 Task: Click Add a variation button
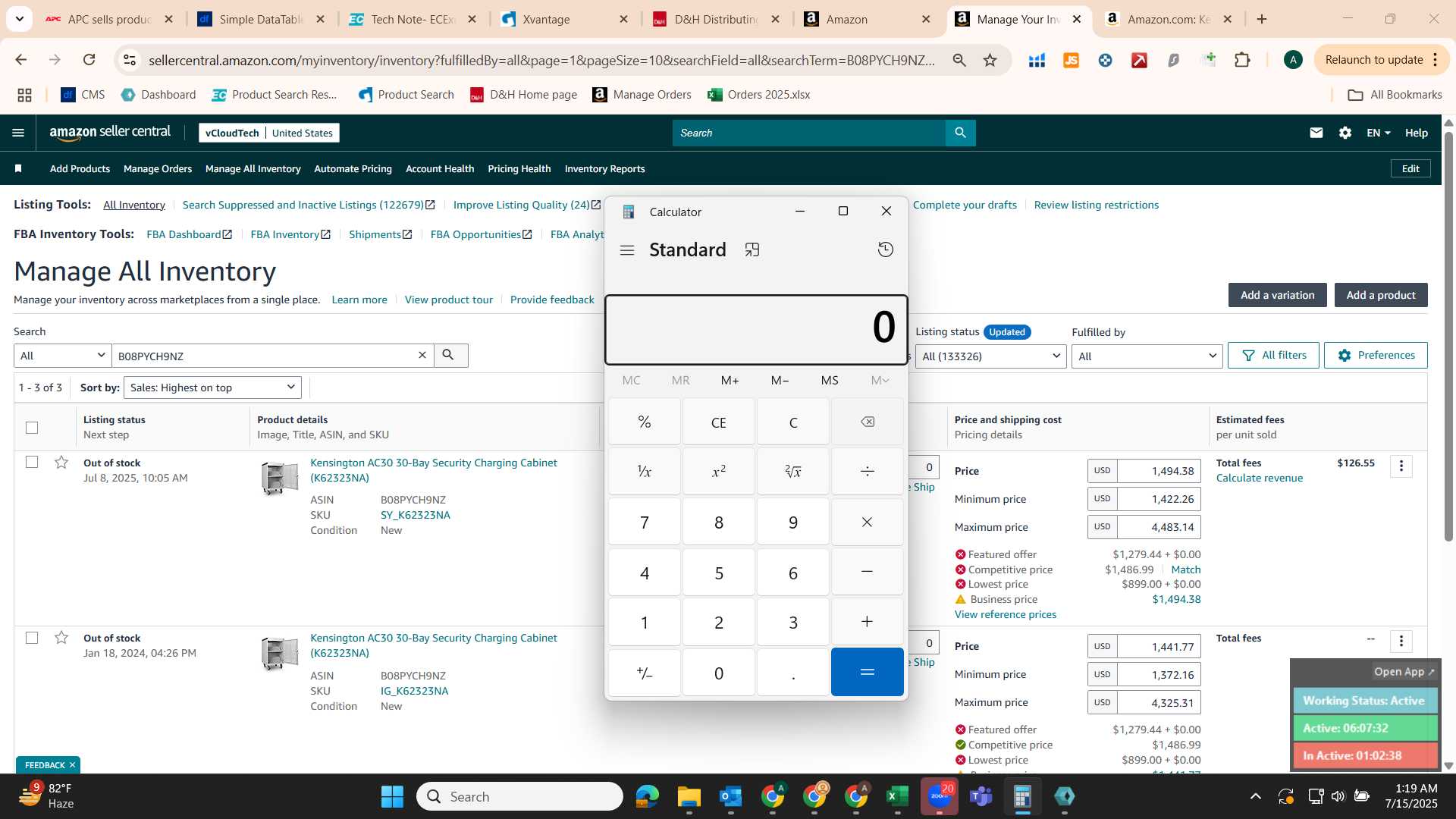pos(1278,295)
